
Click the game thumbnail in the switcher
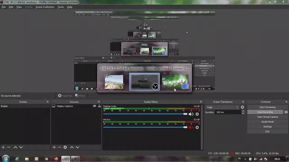[114, 82]
